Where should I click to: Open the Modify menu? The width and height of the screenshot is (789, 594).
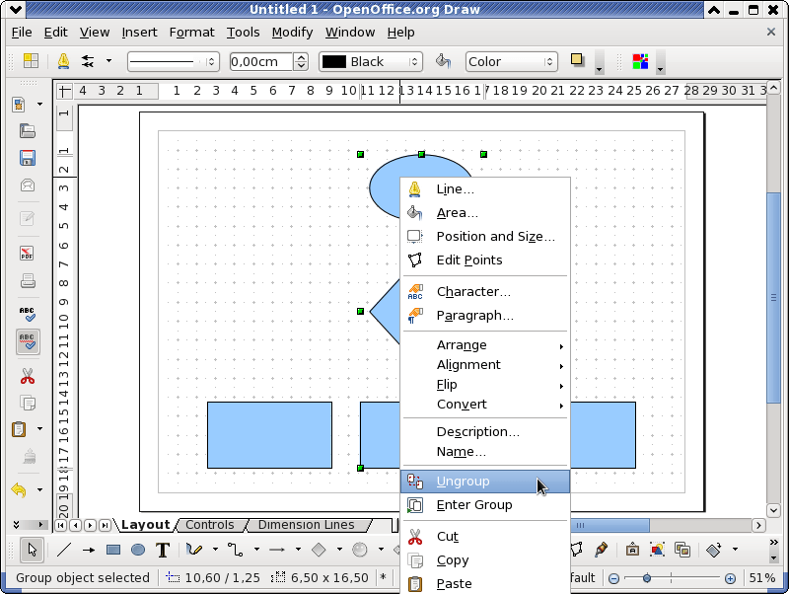point(292,33)
